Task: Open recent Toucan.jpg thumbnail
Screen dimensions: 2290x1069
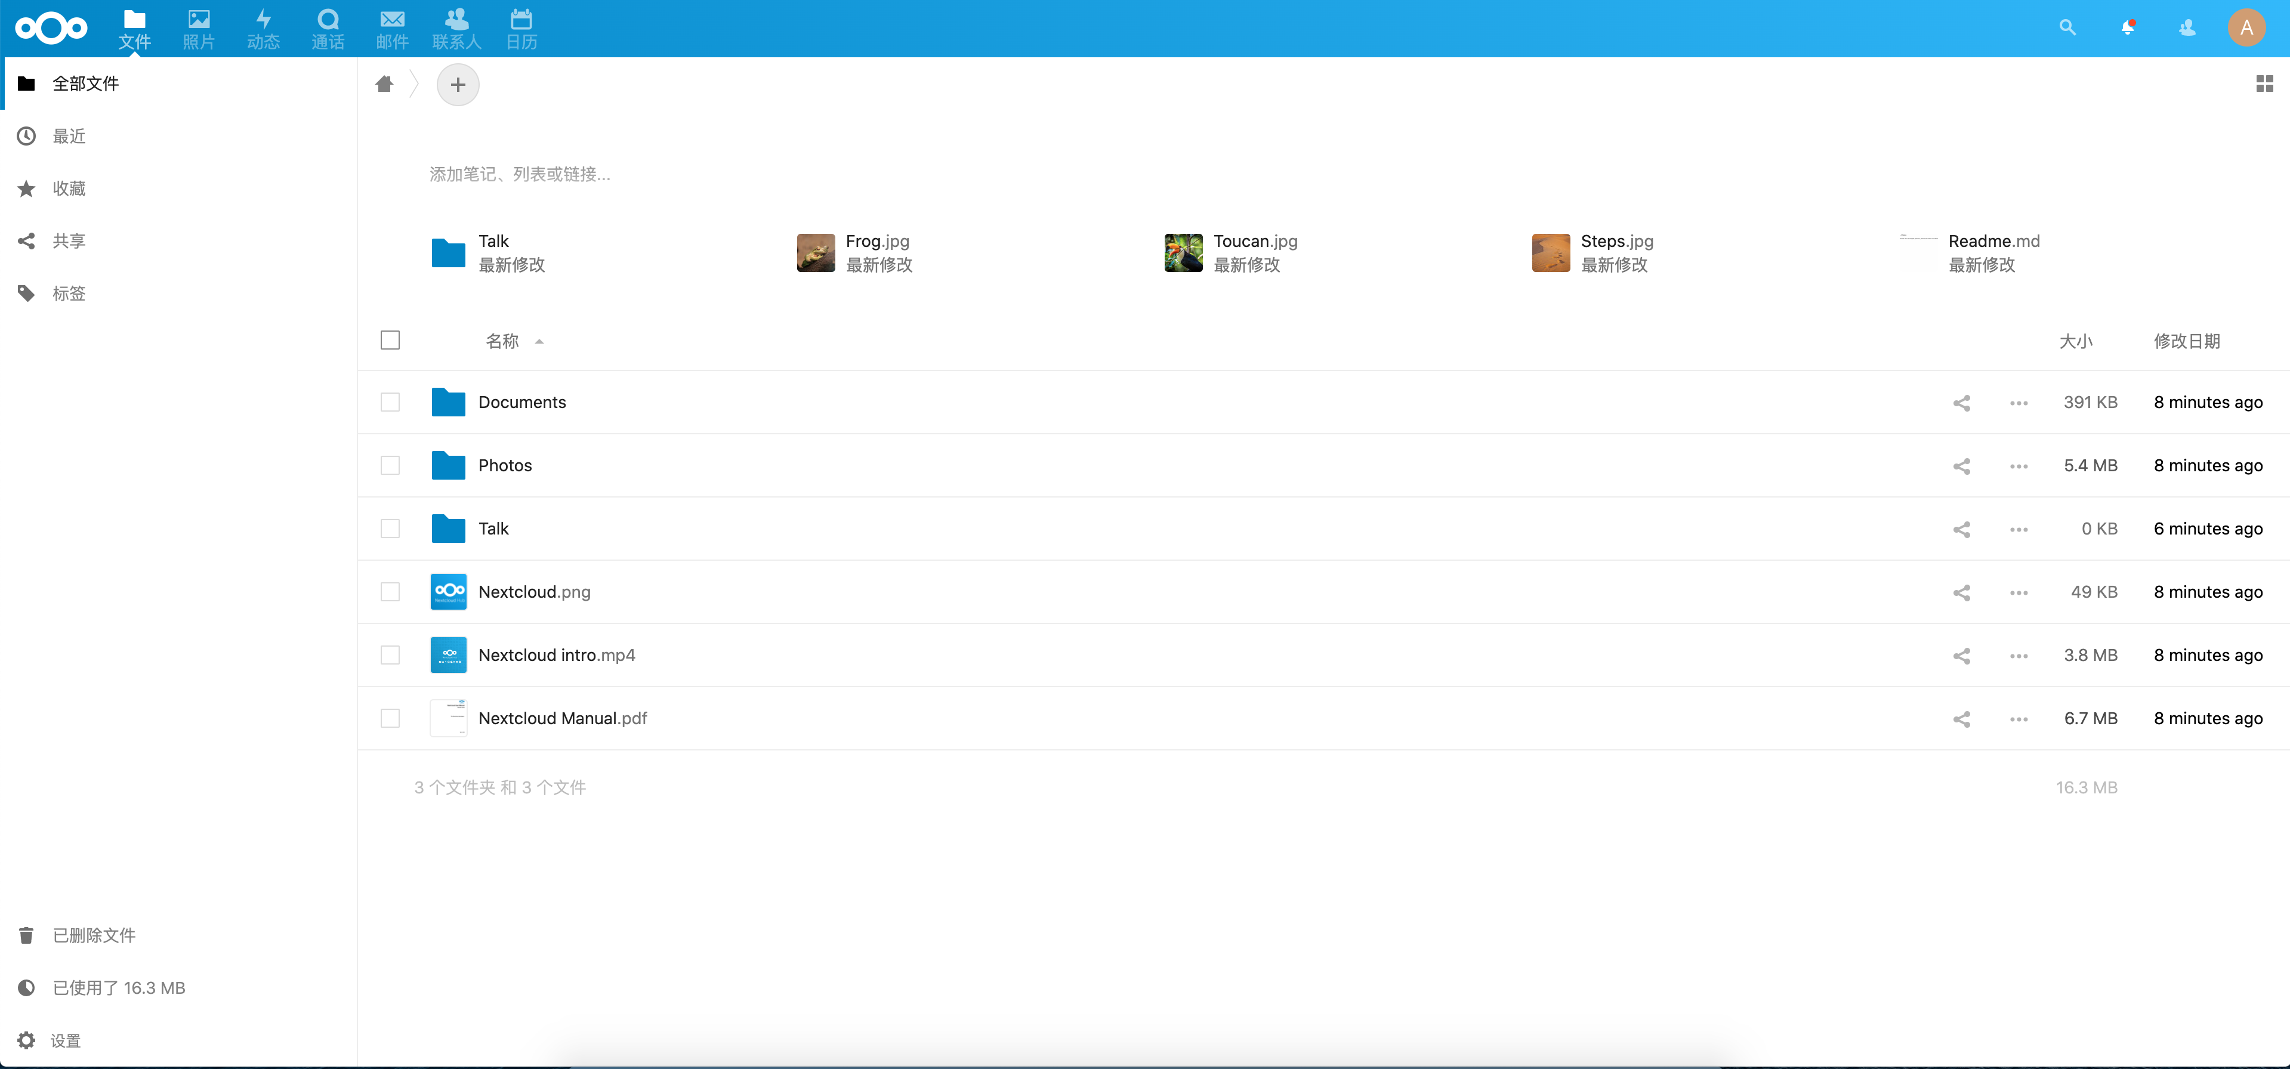Action: point(1183,252)
